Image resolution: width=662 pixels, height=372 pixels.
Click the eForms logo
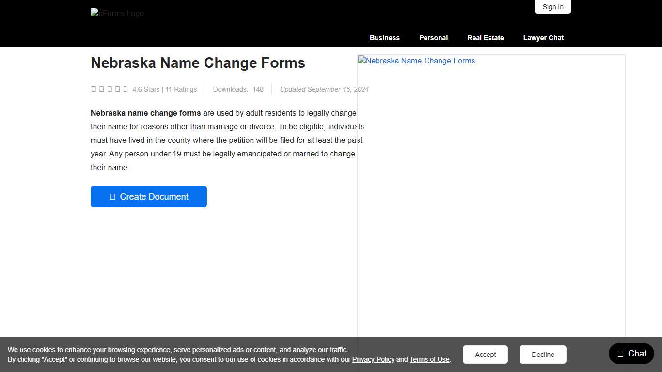[117, 13]
